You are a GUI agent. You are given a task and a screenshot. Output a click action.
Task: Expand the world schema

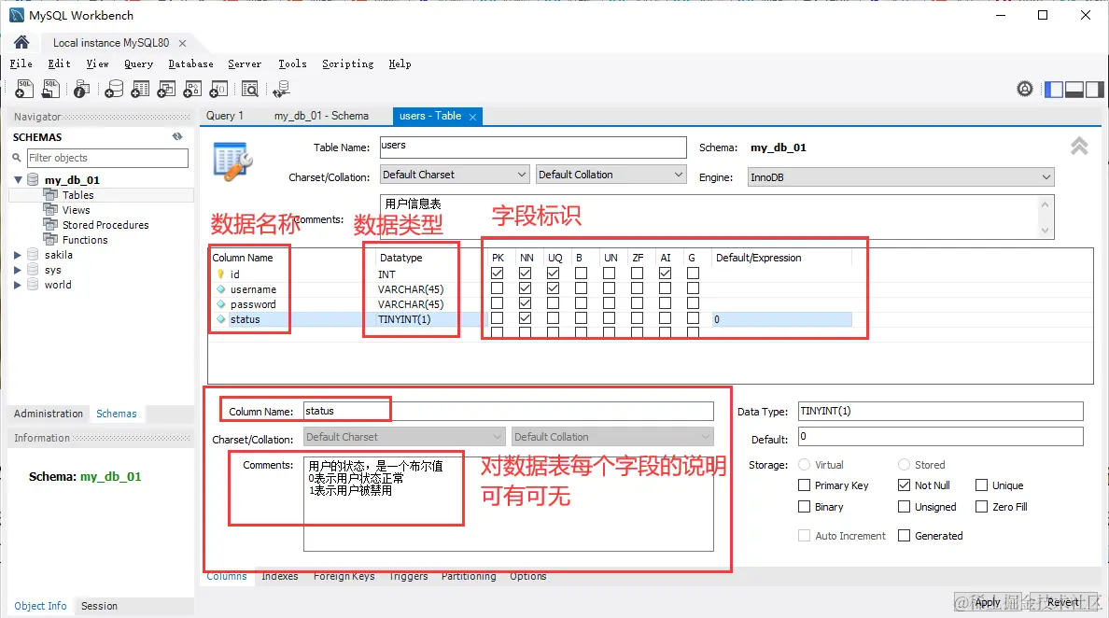[x=18, y=285]
